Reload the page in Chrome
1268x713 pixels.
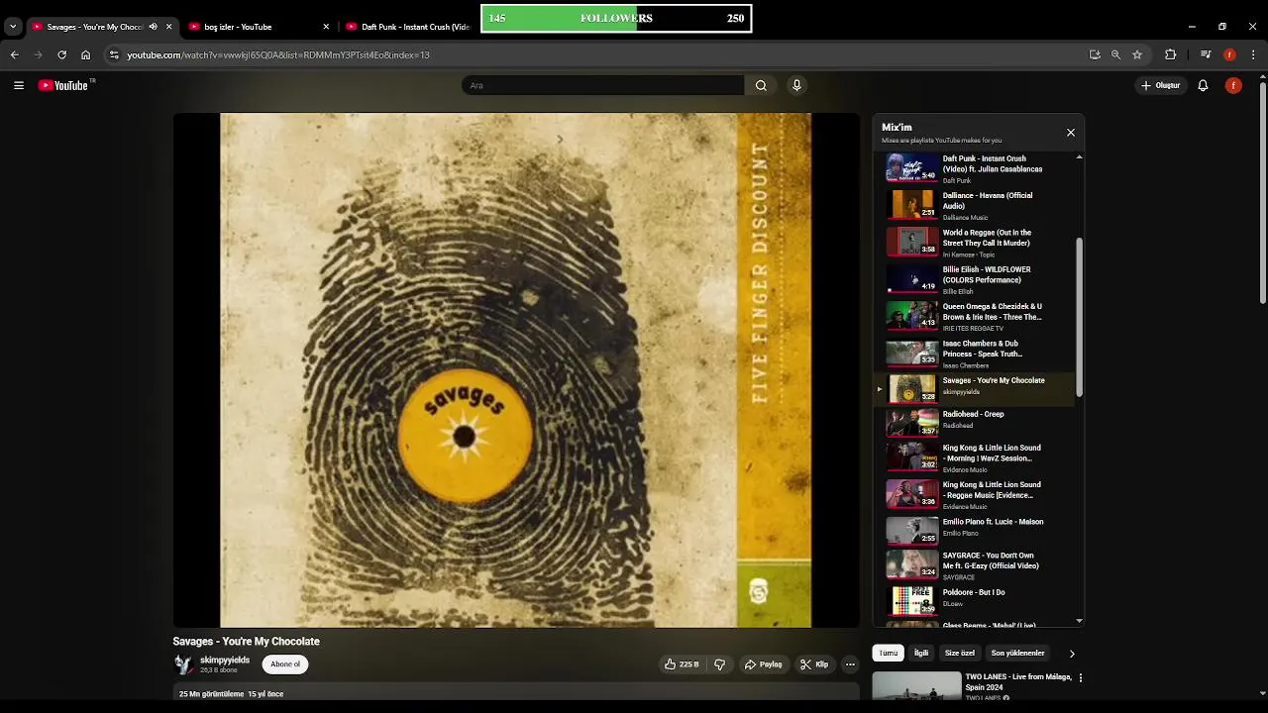pos(61,54)
